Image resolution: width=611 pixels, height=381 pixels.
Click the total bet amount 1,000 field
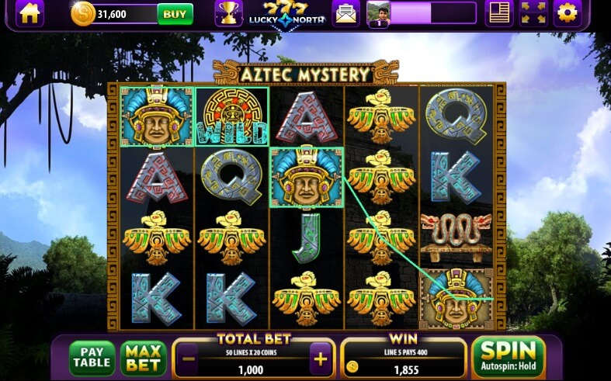pos(251,369)
